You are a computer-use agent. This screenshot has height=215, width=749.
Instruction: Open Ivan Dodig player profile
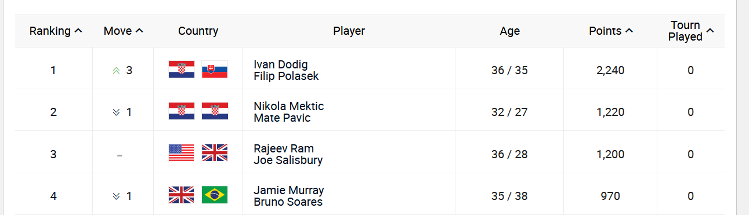click(281, 64)
